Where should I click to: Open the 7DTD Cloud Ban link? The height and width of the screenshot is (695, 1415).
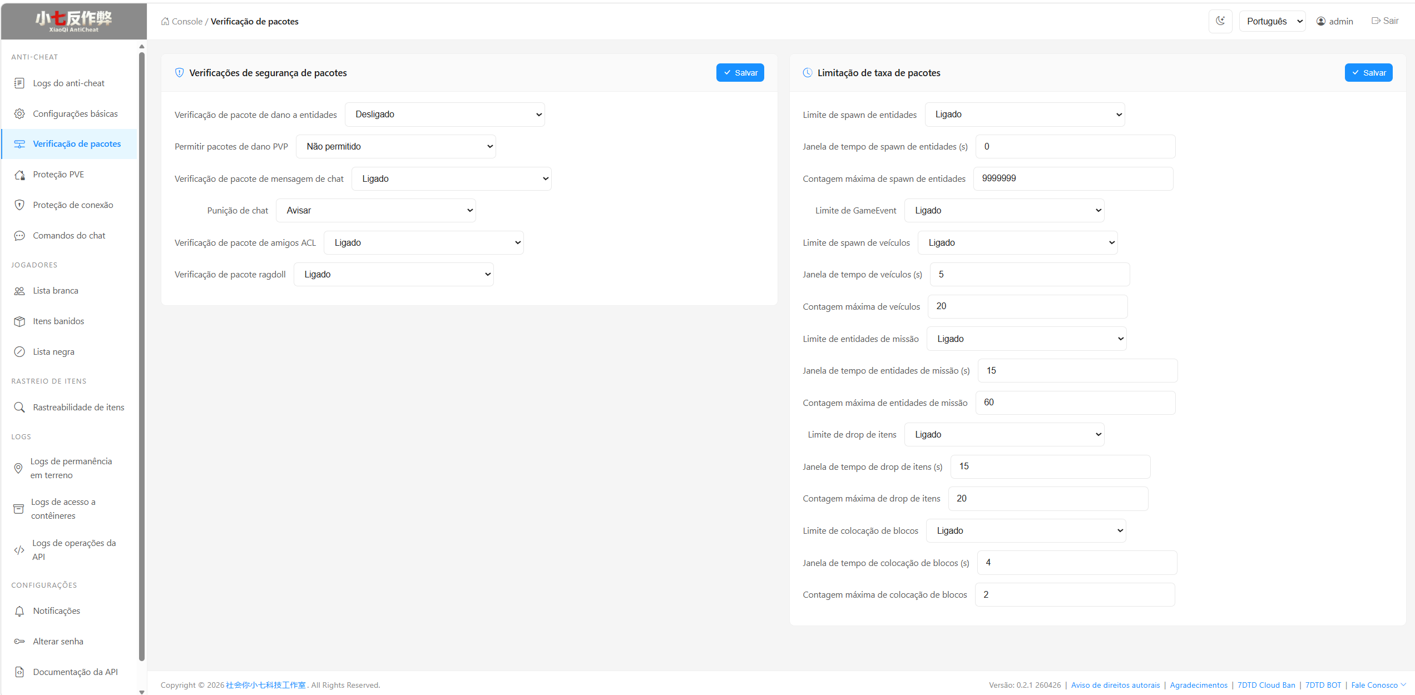point(1266,685)
